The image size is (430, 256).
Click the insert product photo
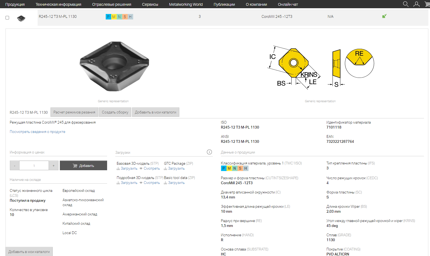click(114, 66)
